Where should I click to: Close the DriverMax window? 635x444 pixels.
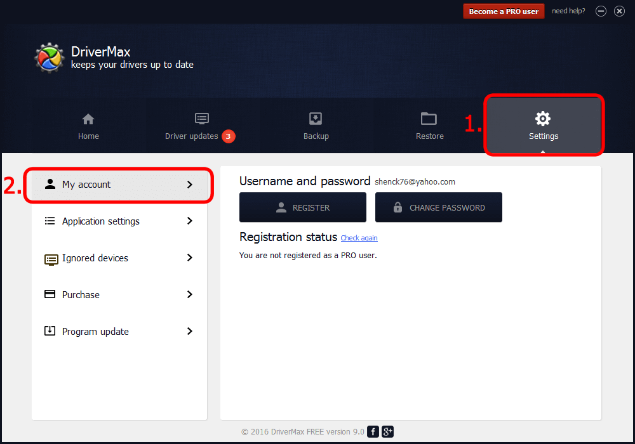click(x=619, y=11)
